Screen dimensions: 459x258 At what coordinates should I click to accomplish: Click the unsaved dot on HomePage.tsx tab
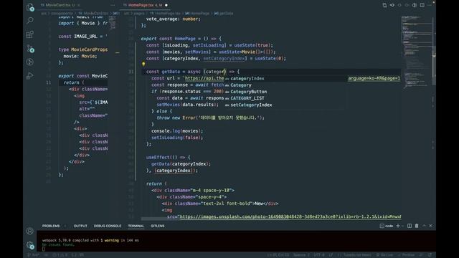pos(166,5)
